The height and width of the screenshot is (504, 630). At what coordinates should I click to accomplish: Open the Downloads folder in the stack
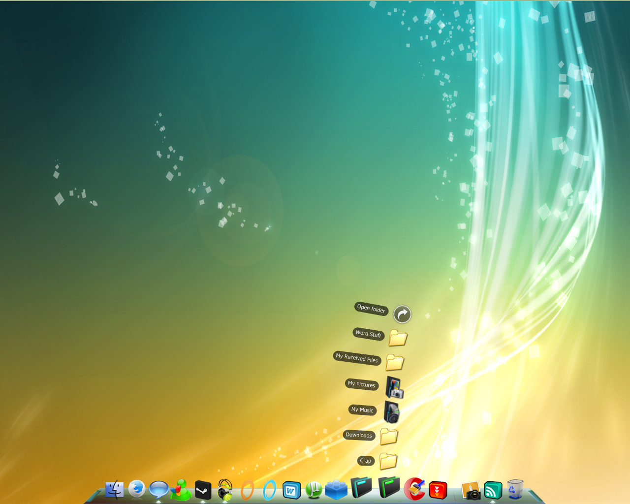click(389, 436)
